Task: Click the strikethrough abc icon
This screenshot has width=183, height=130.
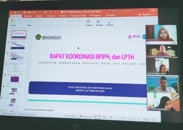Action: point(52,26)
